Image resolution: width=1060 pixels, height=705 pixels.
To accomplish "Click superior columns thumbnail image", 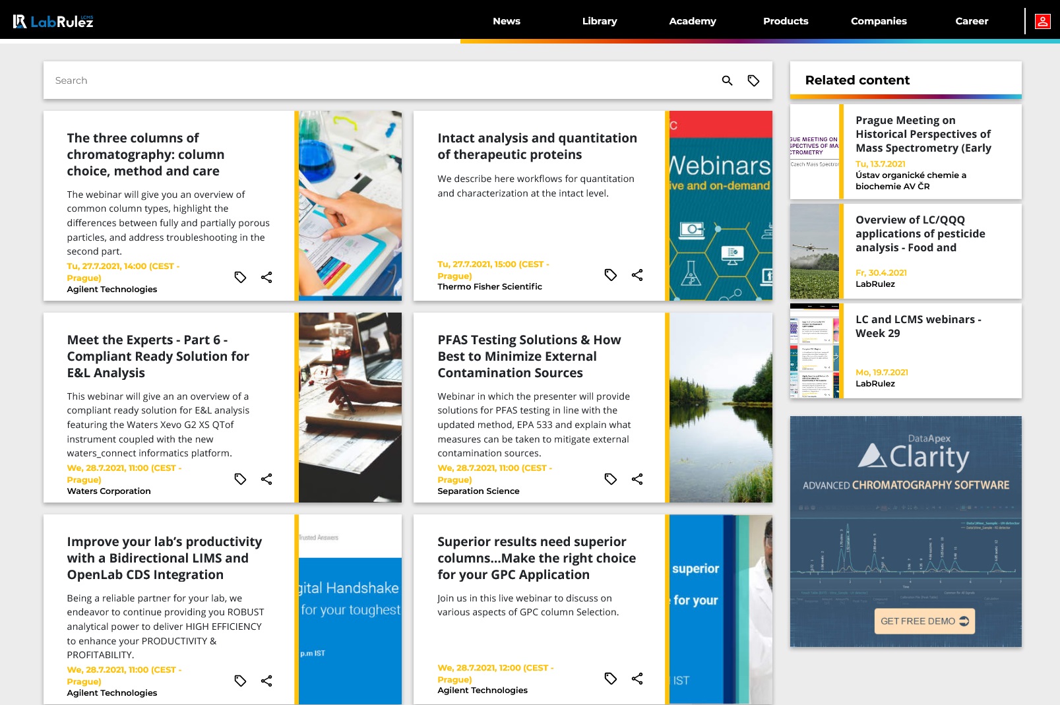I will click(x=720, y=609).
